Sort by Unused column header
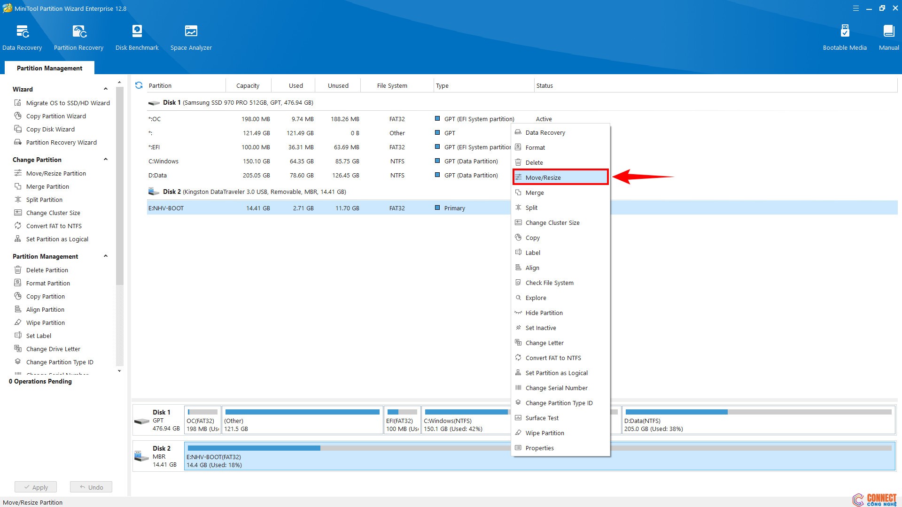 tap(338, 85)
